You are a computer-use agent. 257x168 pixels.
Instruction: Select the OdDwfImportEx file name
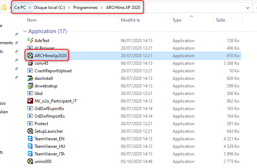coord(50,116)
